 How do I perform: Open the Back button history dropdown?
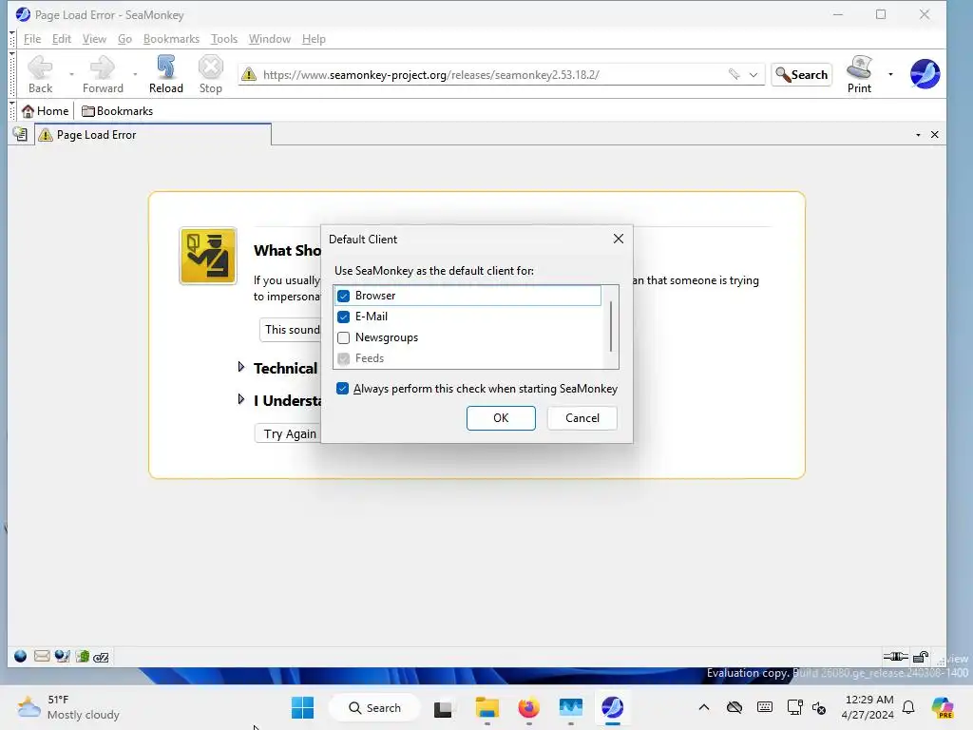click(x=71, y=74)
